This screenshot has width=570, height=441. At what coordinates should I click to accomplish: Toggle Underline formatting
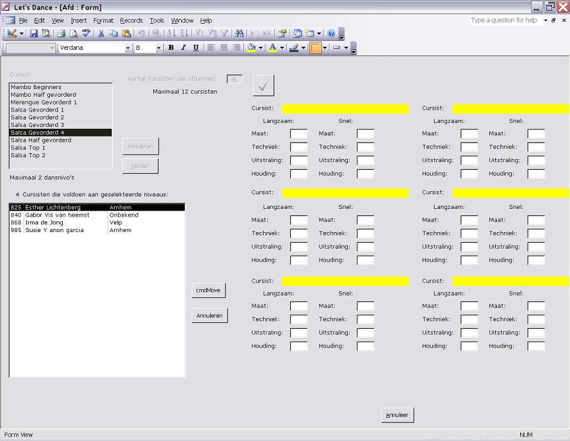pyautogui.click(x=195, y=47)
